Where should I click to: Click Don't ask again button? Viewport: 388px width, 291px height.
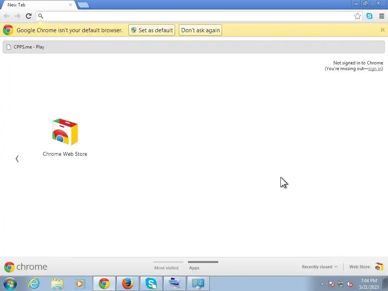(x=200, y=30)
